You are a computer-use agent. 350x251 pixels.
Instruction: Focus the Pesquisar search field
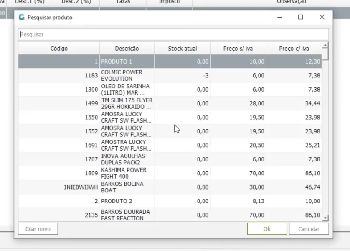point(173,34)
